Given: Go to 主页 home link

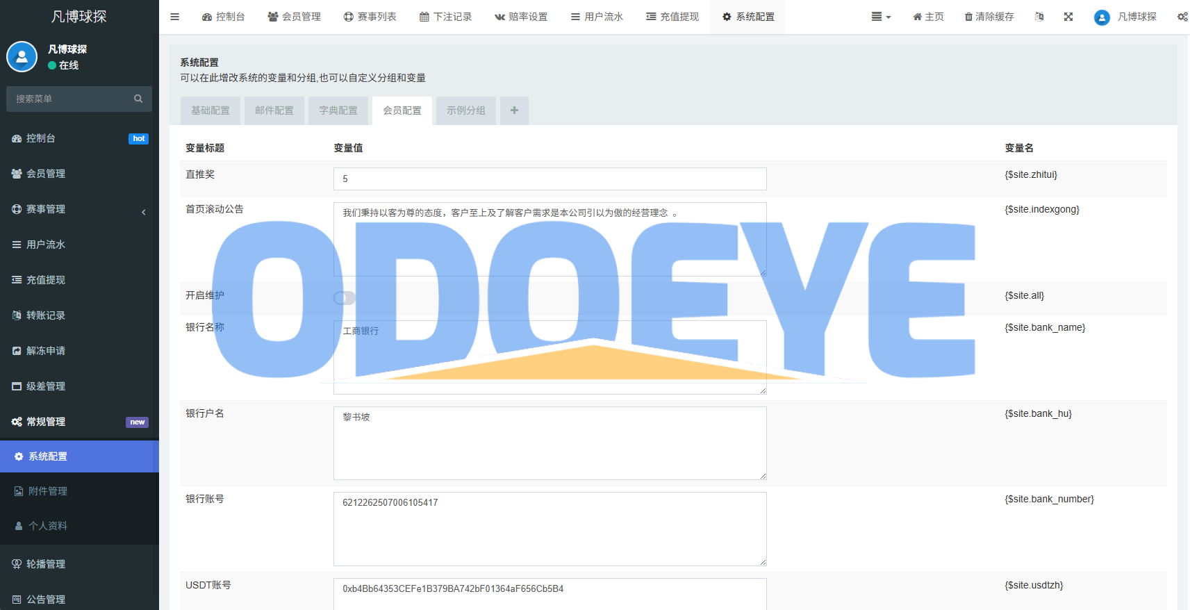Looking at the screenshot, I should tap(928, 17).
